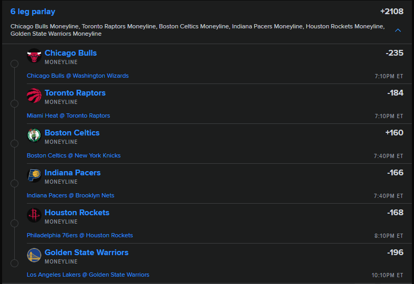
Task: Click the Houston Rockets odds -168
Action: (x=395, y=213)
